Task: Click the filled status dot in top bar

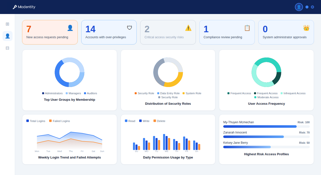Action: 307,7
